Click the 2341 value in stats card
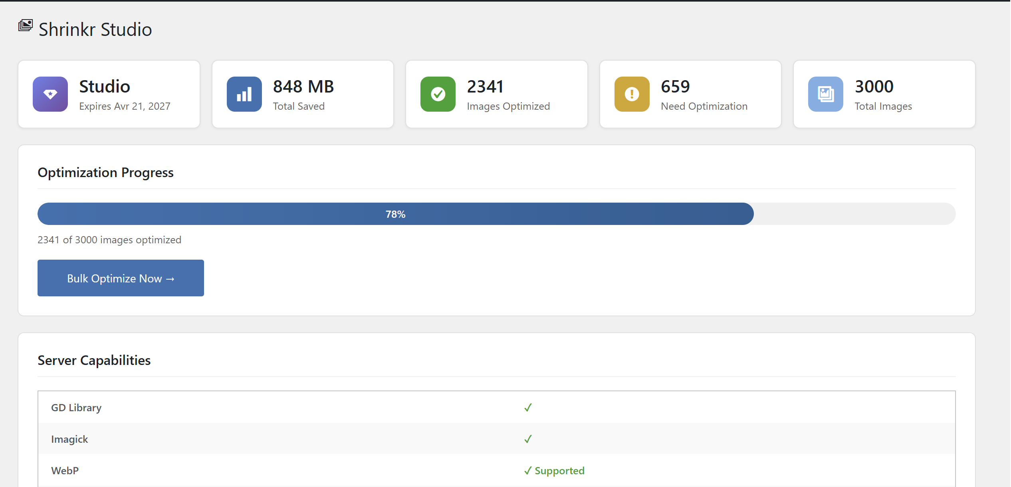 point(485,87)
